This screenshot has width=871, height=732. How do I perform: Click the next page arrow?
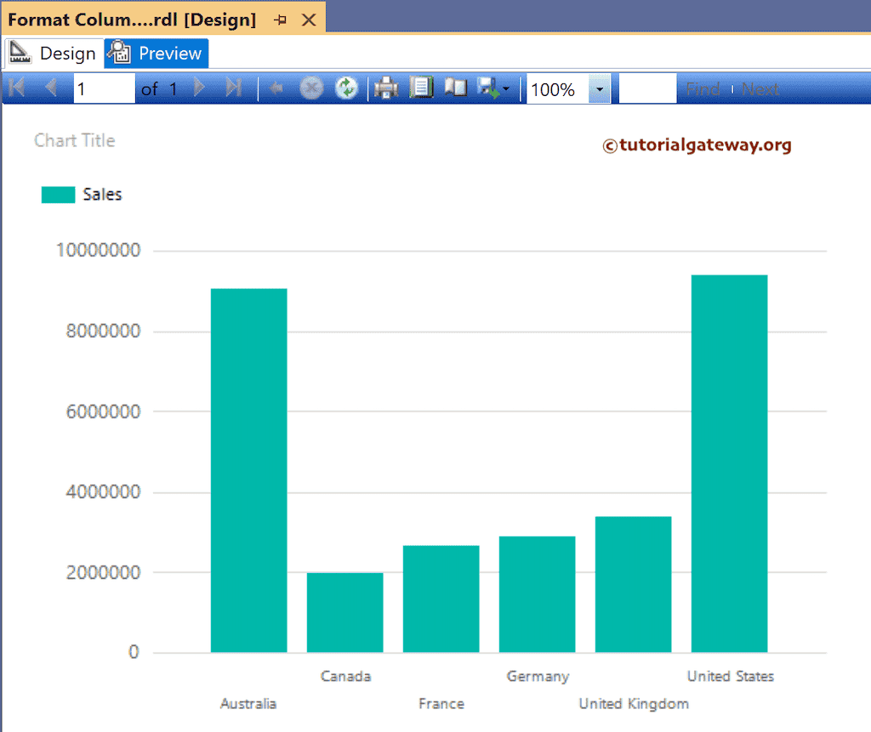(x=200, y=88)
